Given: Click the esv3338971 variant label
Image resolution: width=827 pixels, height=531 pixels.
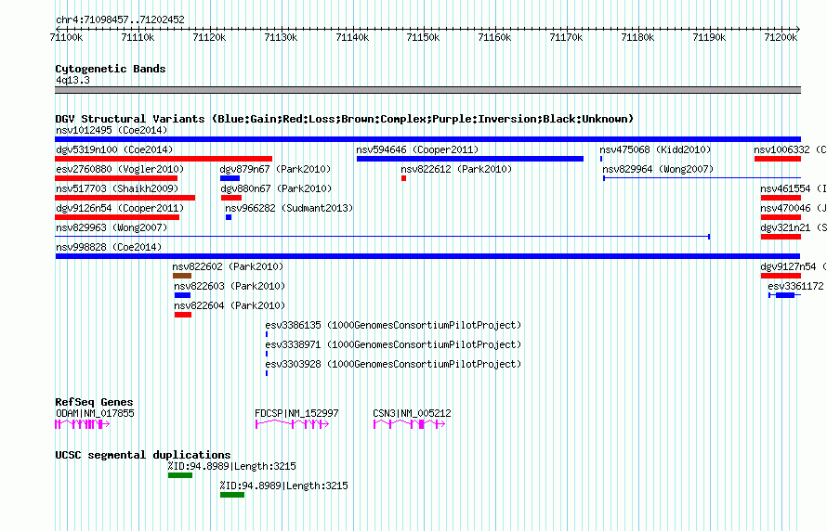Looking at the screenshot, I should 393,344.
